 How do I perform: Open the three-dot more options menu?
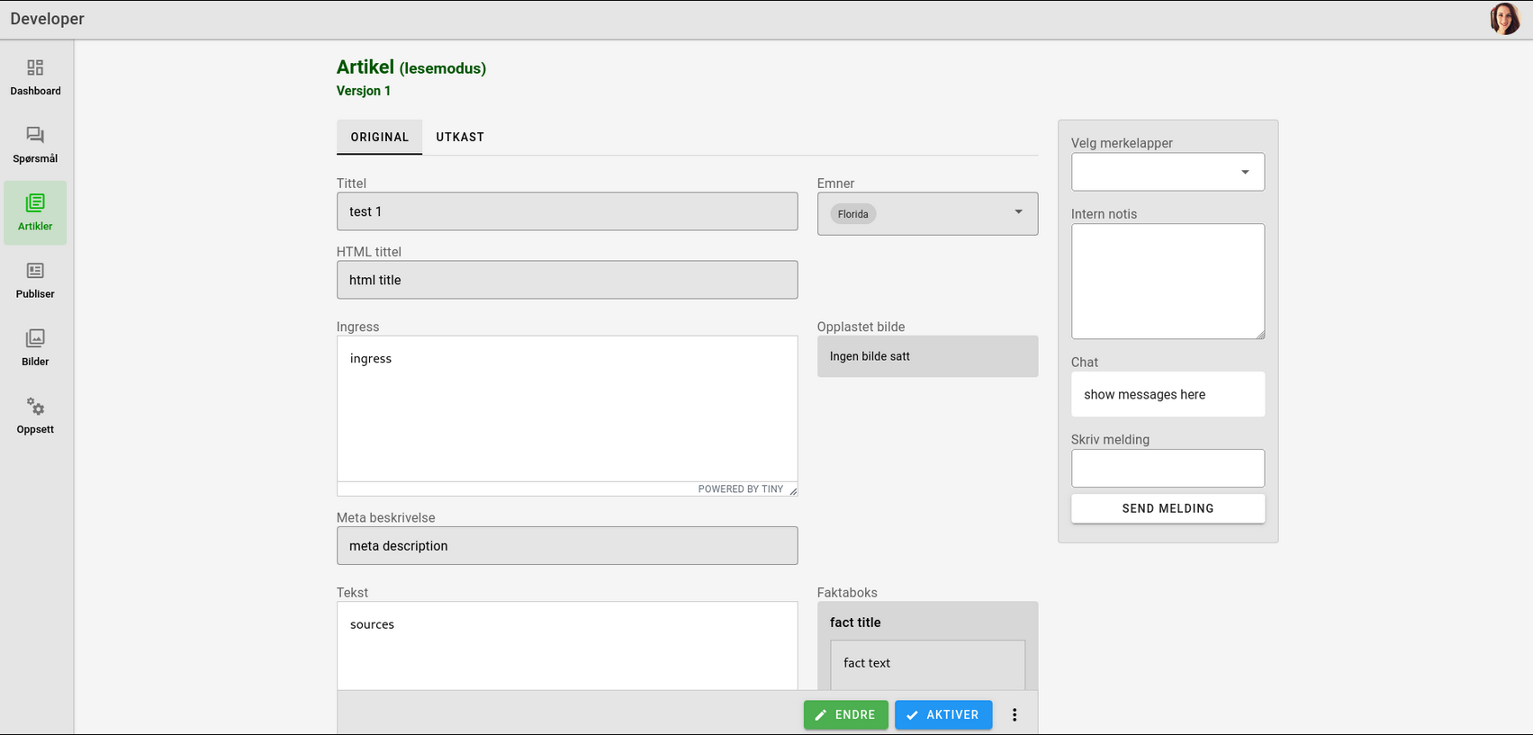click(1014, 715)
